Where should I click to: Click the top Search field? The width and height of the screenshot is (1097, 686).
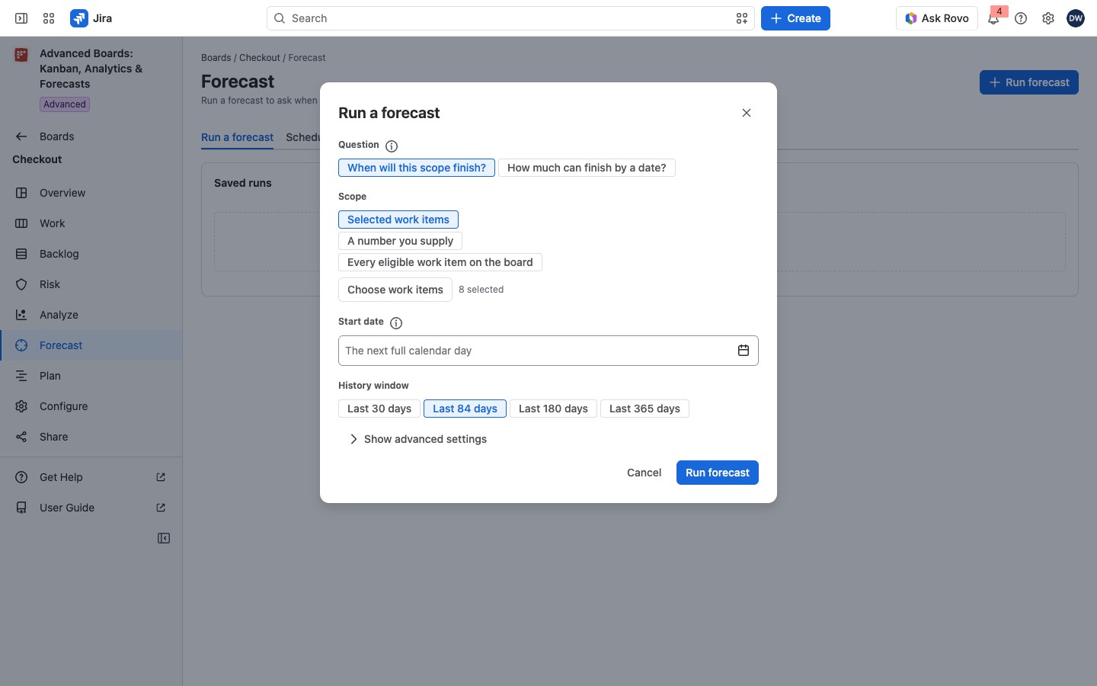tap(510, 18)
